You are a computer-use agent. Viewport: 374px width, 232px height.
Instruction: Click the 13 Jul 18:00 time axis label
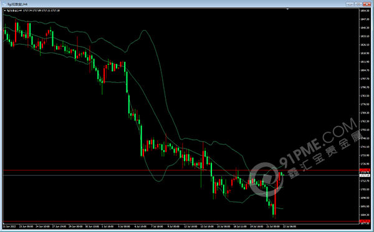pos(207,226)
